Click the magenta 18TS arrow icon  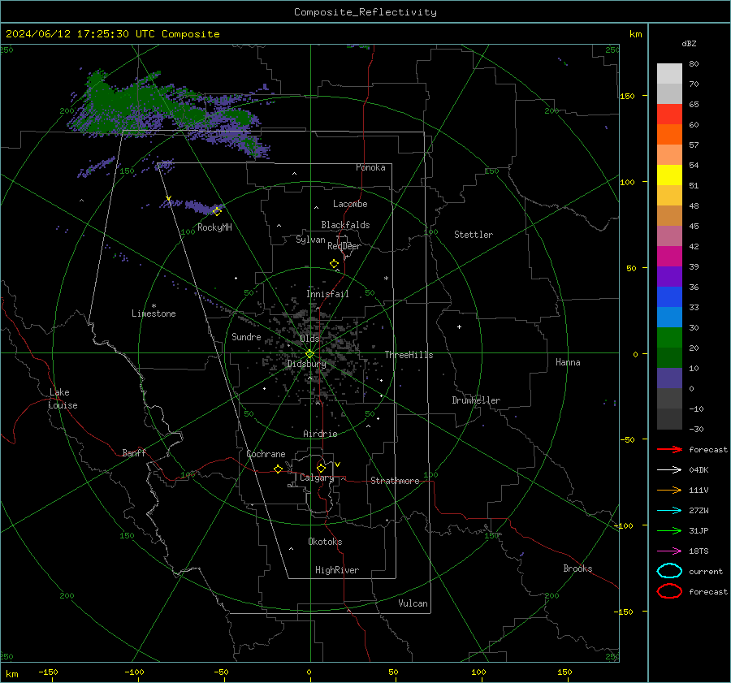pos(669,551)
